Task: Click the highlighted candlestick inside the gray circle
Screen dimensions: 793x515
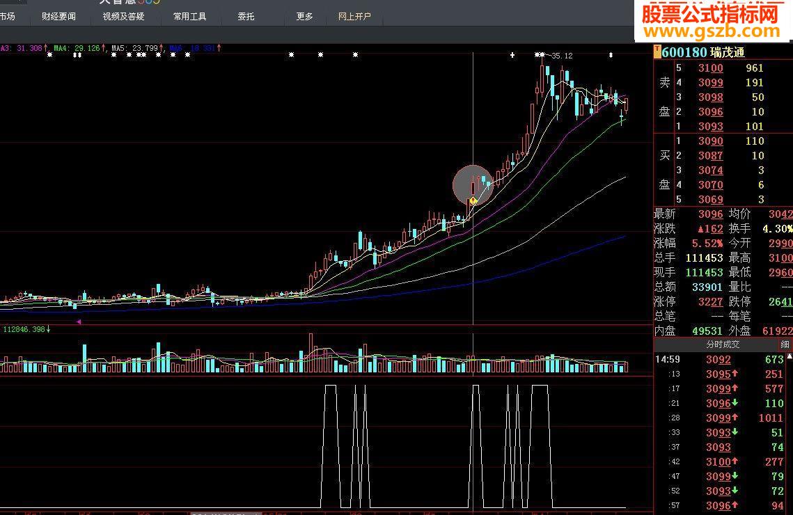Action: tap(473, 187)
